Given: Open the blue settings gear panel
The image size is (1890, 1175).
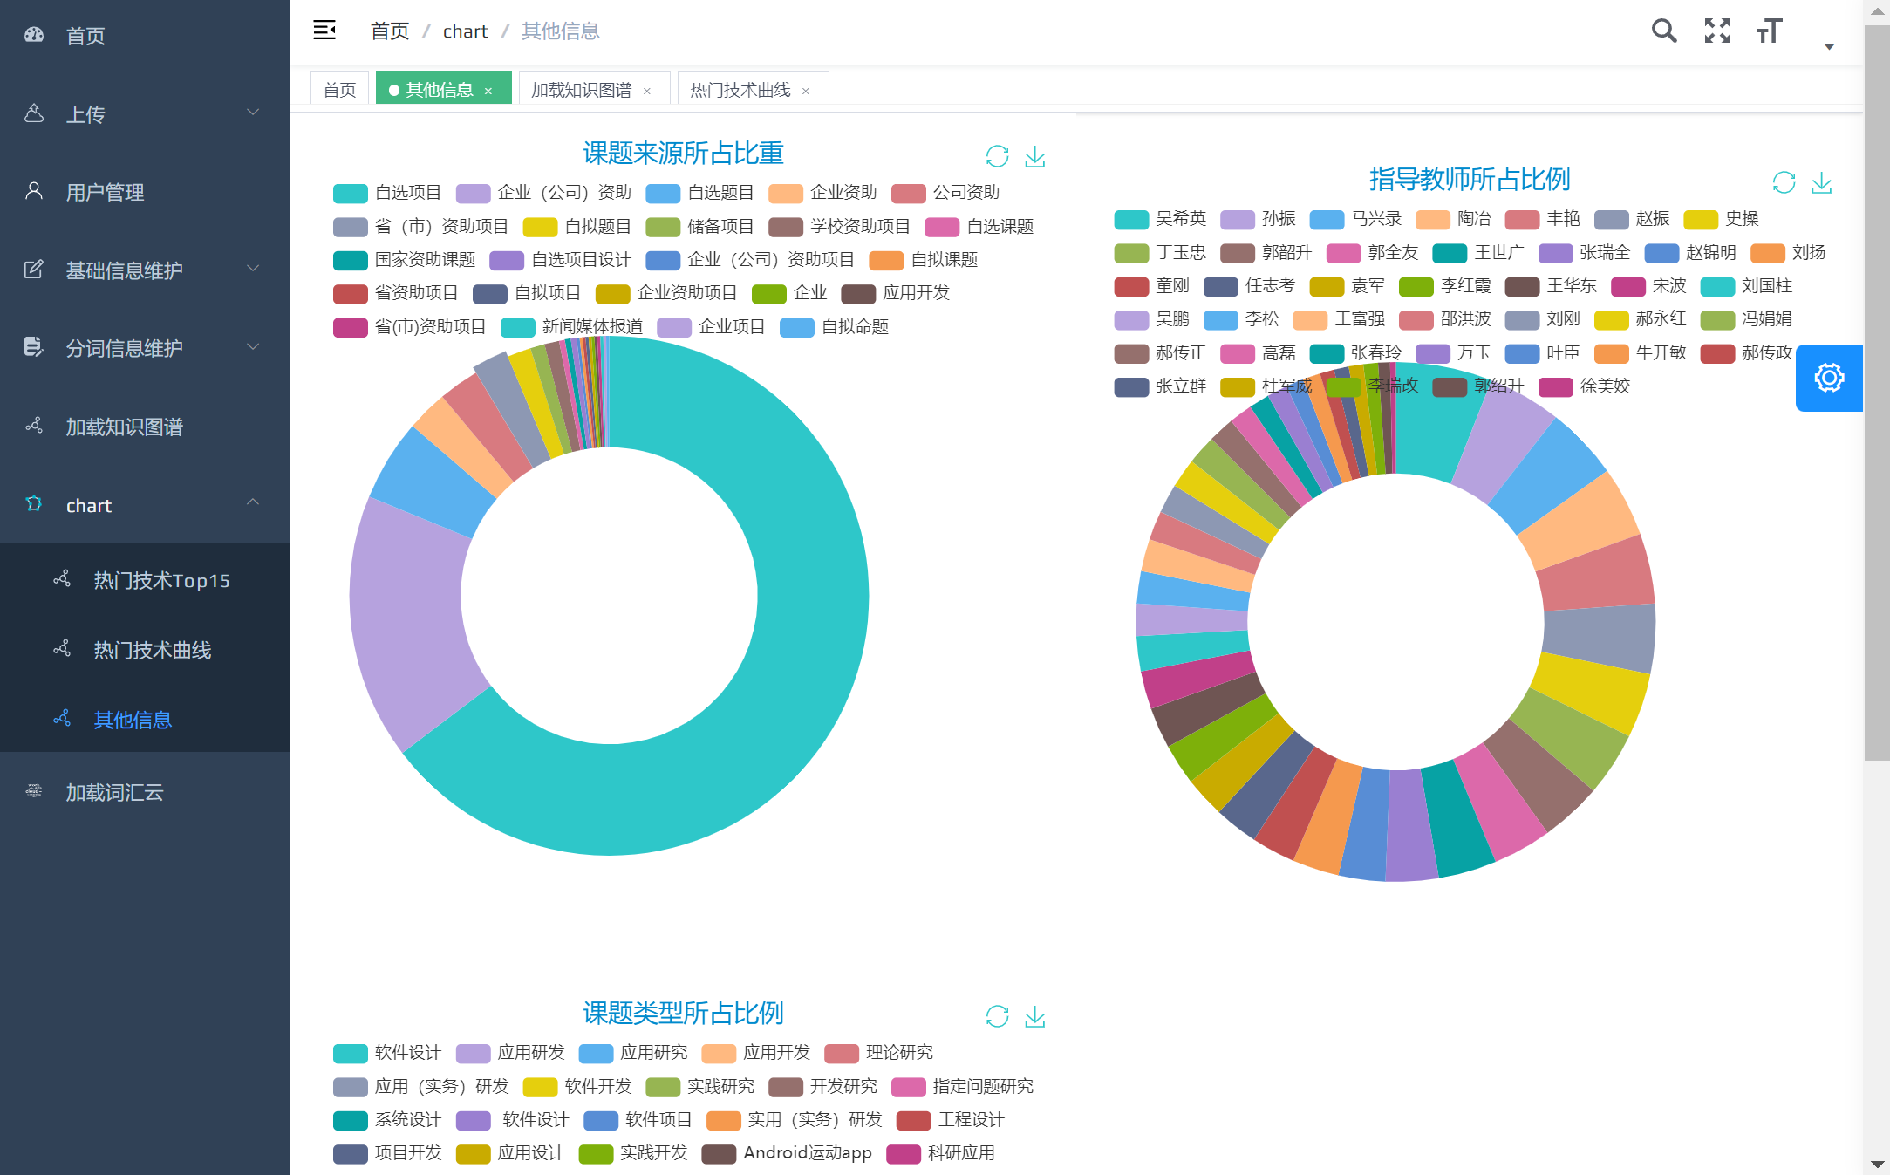Looking at the screenshot, I should coord(1829,378).
